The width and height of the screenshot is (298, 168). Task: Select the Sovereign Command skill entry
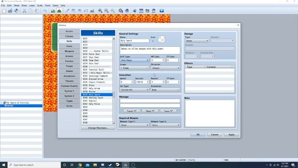(97, 76)
